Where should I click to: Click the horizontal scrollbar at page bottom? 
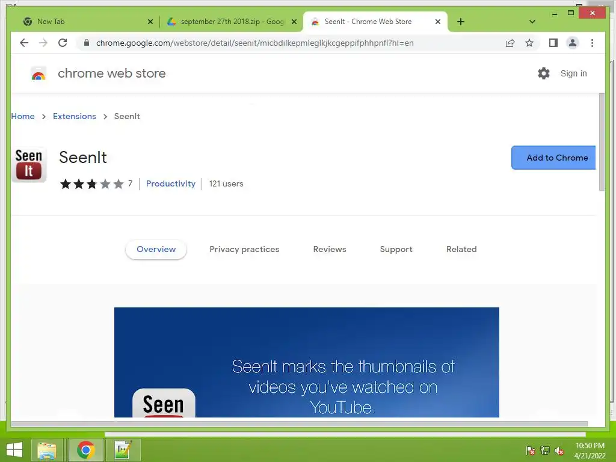point(300,424)
